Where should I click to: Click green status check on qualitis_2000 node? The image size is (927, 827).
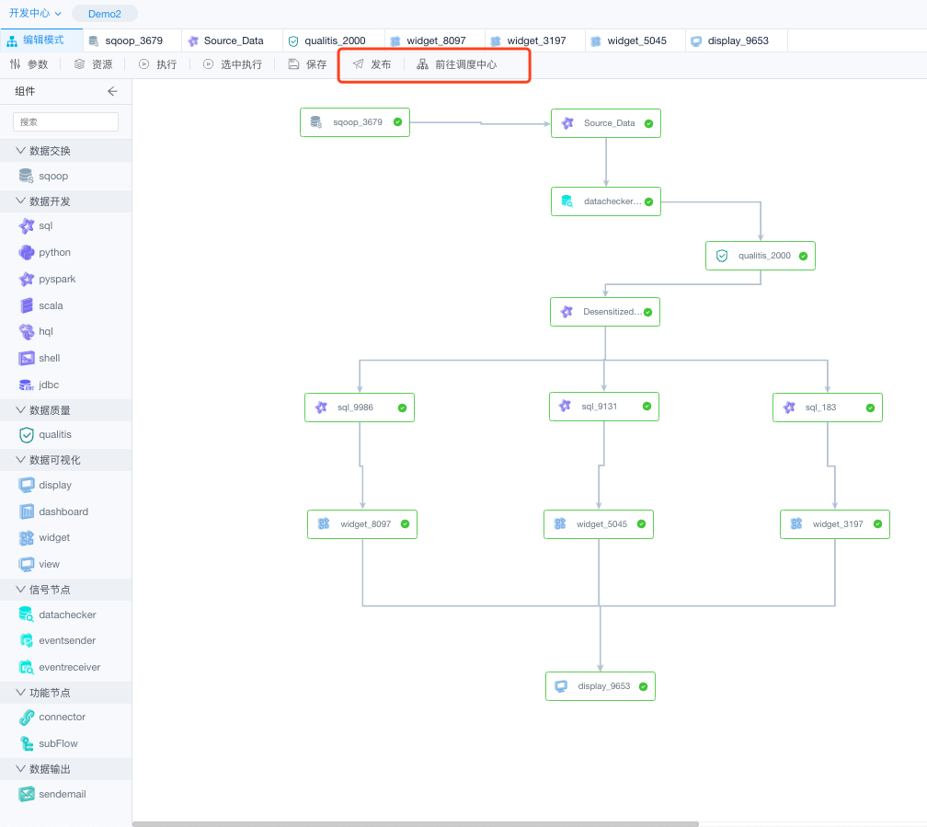803,256
